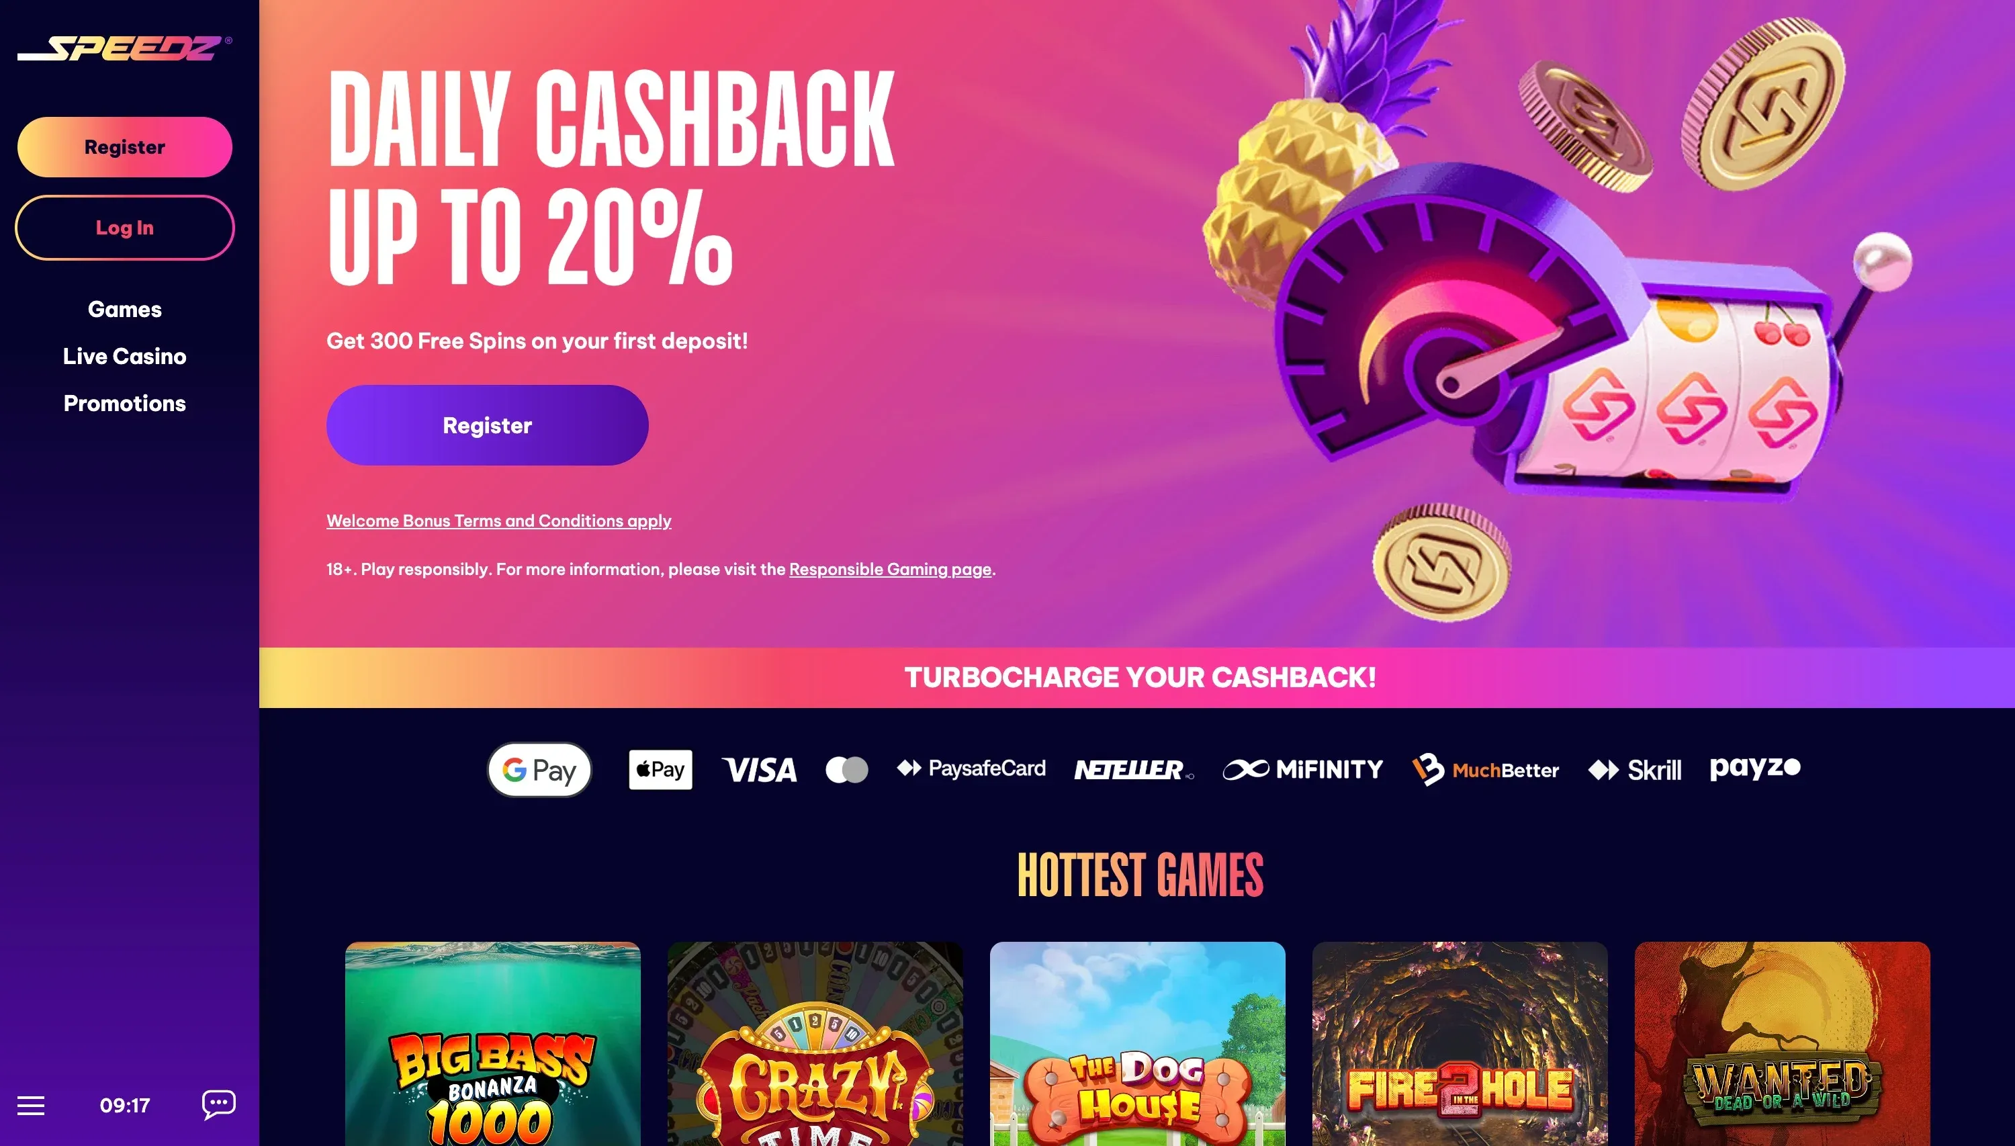Open the hamburger menu icon
This screenshot has width=2015, height=1146.
tap(31, 1105)
